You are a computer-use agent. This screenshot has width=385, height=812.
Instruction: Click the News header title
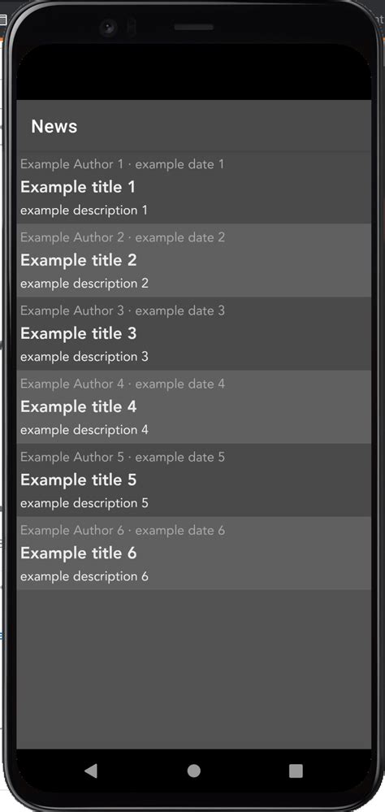click(x=54, y=126)
